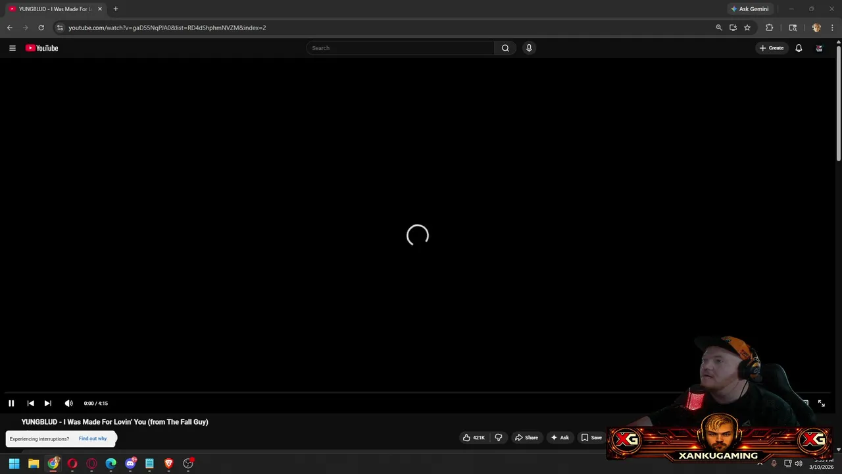
Task: Open the Chrome extensions puzzle menu
Action: pyautogui.click(x=769, y=28)
